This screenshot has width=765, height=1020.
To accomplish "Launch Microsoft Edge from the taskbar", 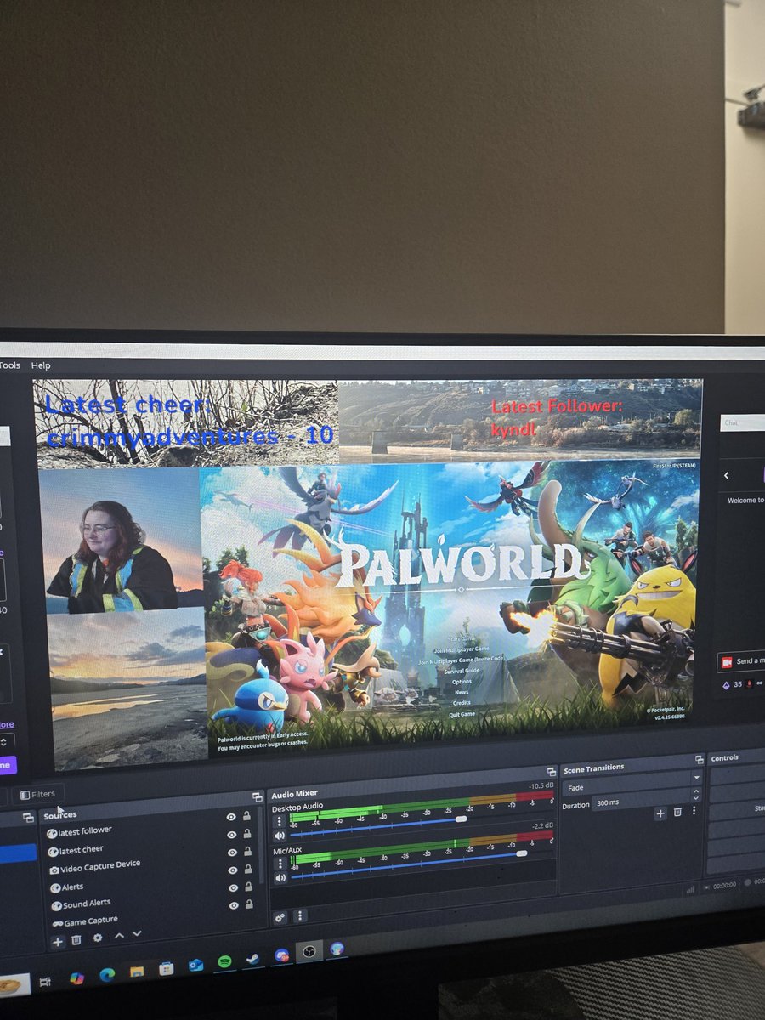I will point(107,975).
